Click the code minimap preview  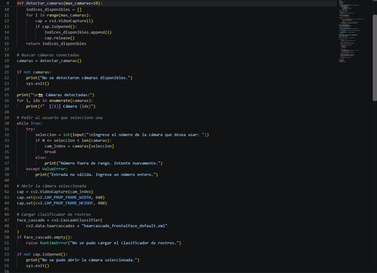(x=352, y=31)
